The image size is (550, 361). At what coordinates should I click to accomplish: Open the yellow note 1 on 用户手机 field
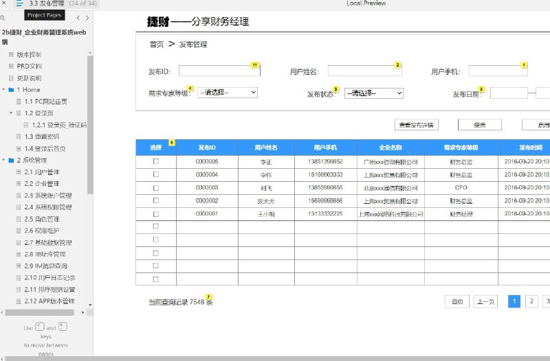tap(524, 65)
